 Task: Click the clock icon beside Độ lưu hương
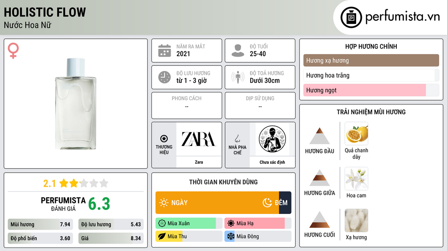[165, 77]
